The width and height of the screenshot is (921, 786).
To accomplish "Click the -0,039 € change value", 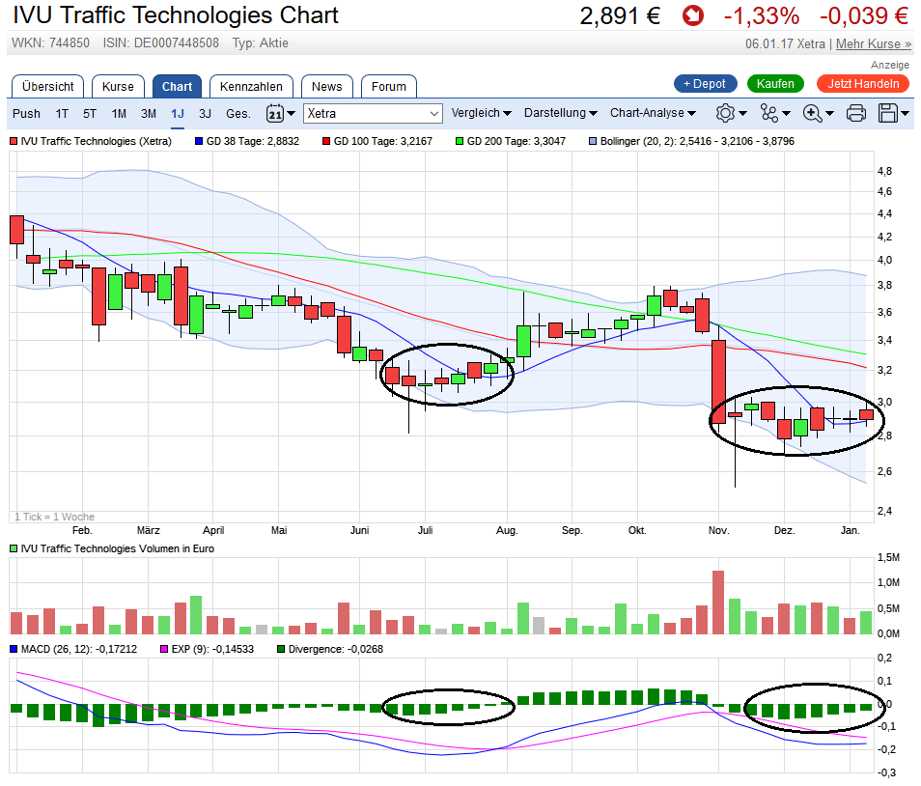I will pyautogui.click(x=864, y=15).
